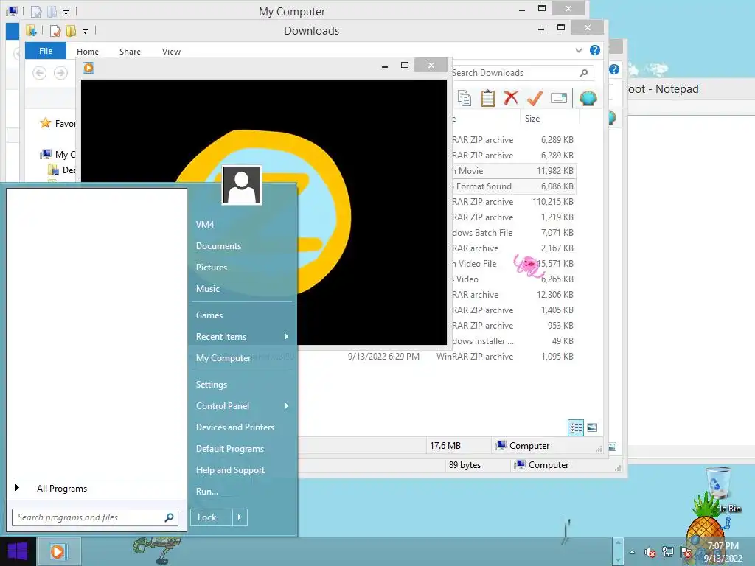The width and height of the screenshot is (755, 566).
Task: Open the arrow next to Lock button
Action: pyautogui.click(x=240, y=517)
